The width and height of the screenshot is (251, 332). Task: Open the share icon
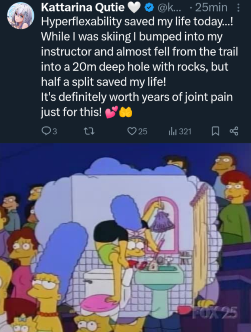coord(234,131)
